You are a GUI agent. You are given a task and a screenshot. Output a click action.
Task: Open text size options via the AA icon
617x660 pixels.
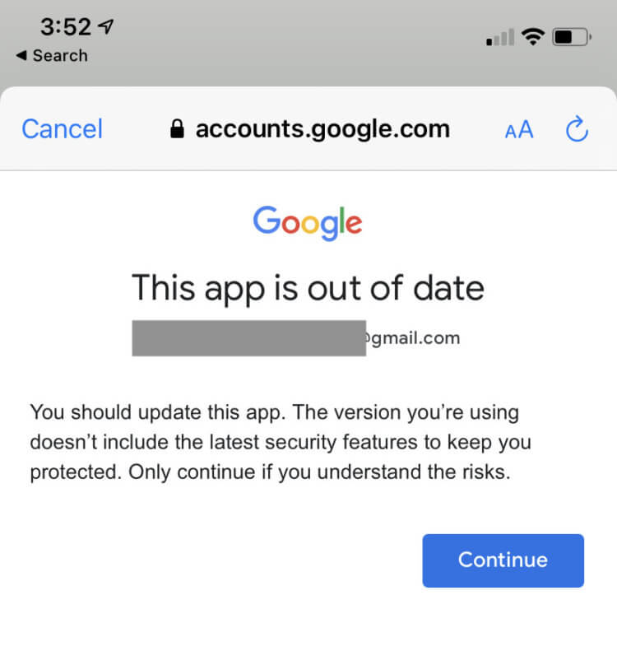518,128
